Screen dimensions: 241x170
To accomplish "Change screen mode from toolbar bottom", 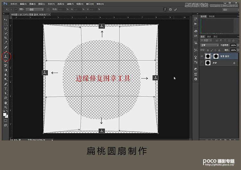I will click(x=5, y=125).
